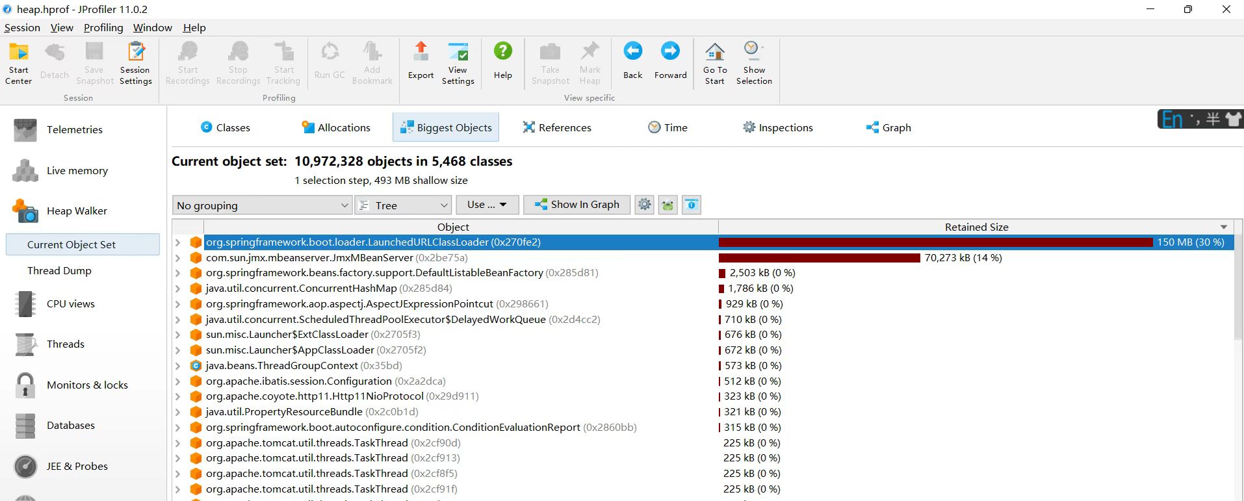Go Back in heap walker history
Image resolution: width=1244 pixels, height=501 pixels.
[633, 64]
